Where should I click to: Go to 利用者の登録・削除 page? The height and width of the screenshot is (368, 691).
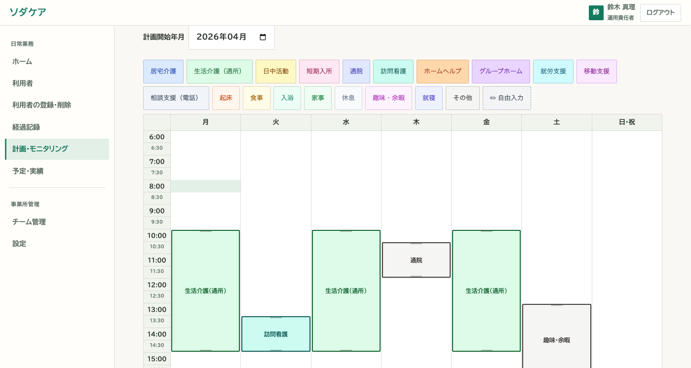(x=57, y=105)
